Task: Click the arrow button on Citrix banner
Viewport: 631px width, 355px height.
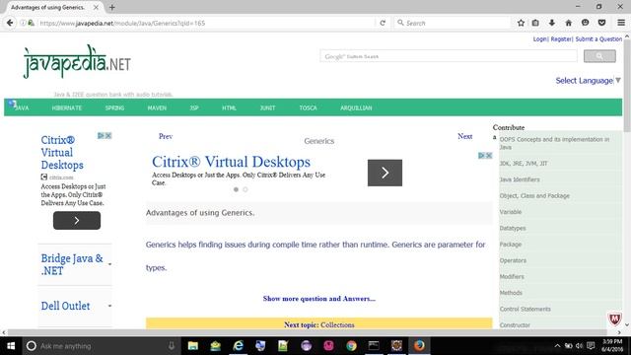Action: tap(385, 173)
